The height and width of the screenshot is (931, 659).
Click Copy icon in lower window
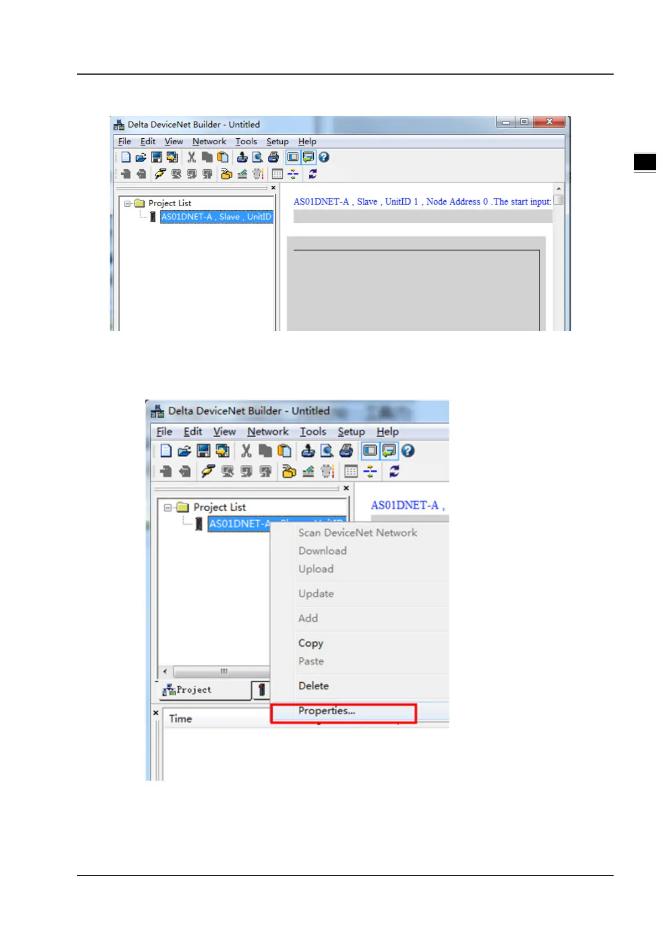(266, 451)
